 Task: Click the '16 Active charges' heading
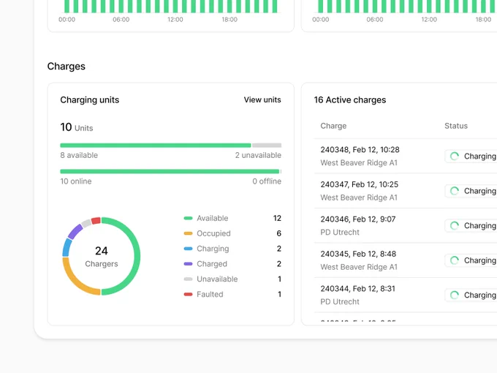(350, 100)
